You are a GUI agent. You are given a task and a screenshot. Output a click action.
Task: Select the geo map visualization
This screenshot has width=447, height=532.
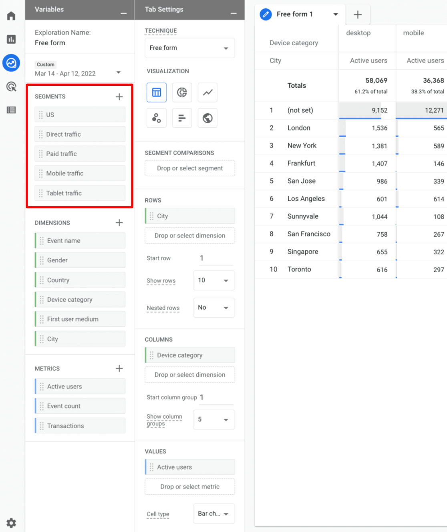(x=207, y=118)
